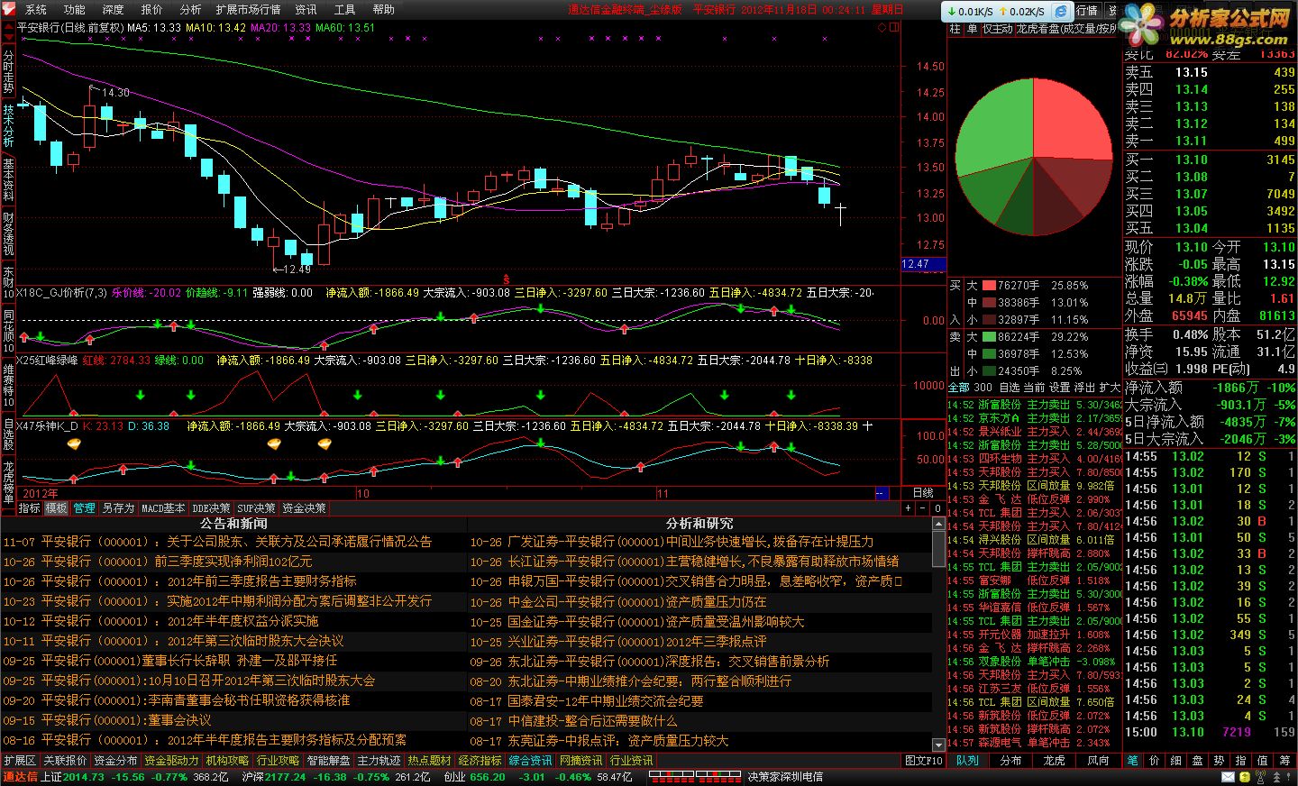Open the 报价 menu
The height and width of the screenshot is (786, 1298).
click(x=151, y=10)
